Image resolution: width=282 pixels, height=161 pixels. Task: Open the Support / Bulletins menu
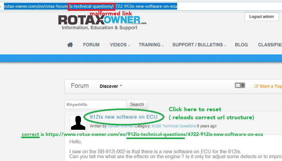(x=199, y=45)
